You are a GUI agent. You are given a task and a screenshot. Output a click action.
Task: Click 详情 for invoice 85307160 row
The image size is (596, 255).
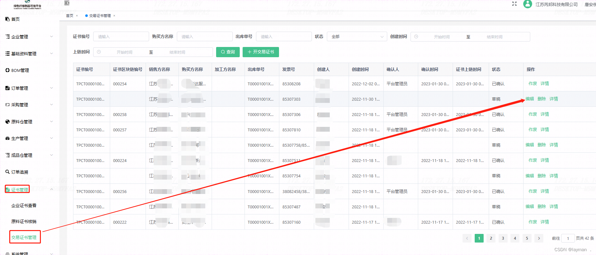coord(545,222)
